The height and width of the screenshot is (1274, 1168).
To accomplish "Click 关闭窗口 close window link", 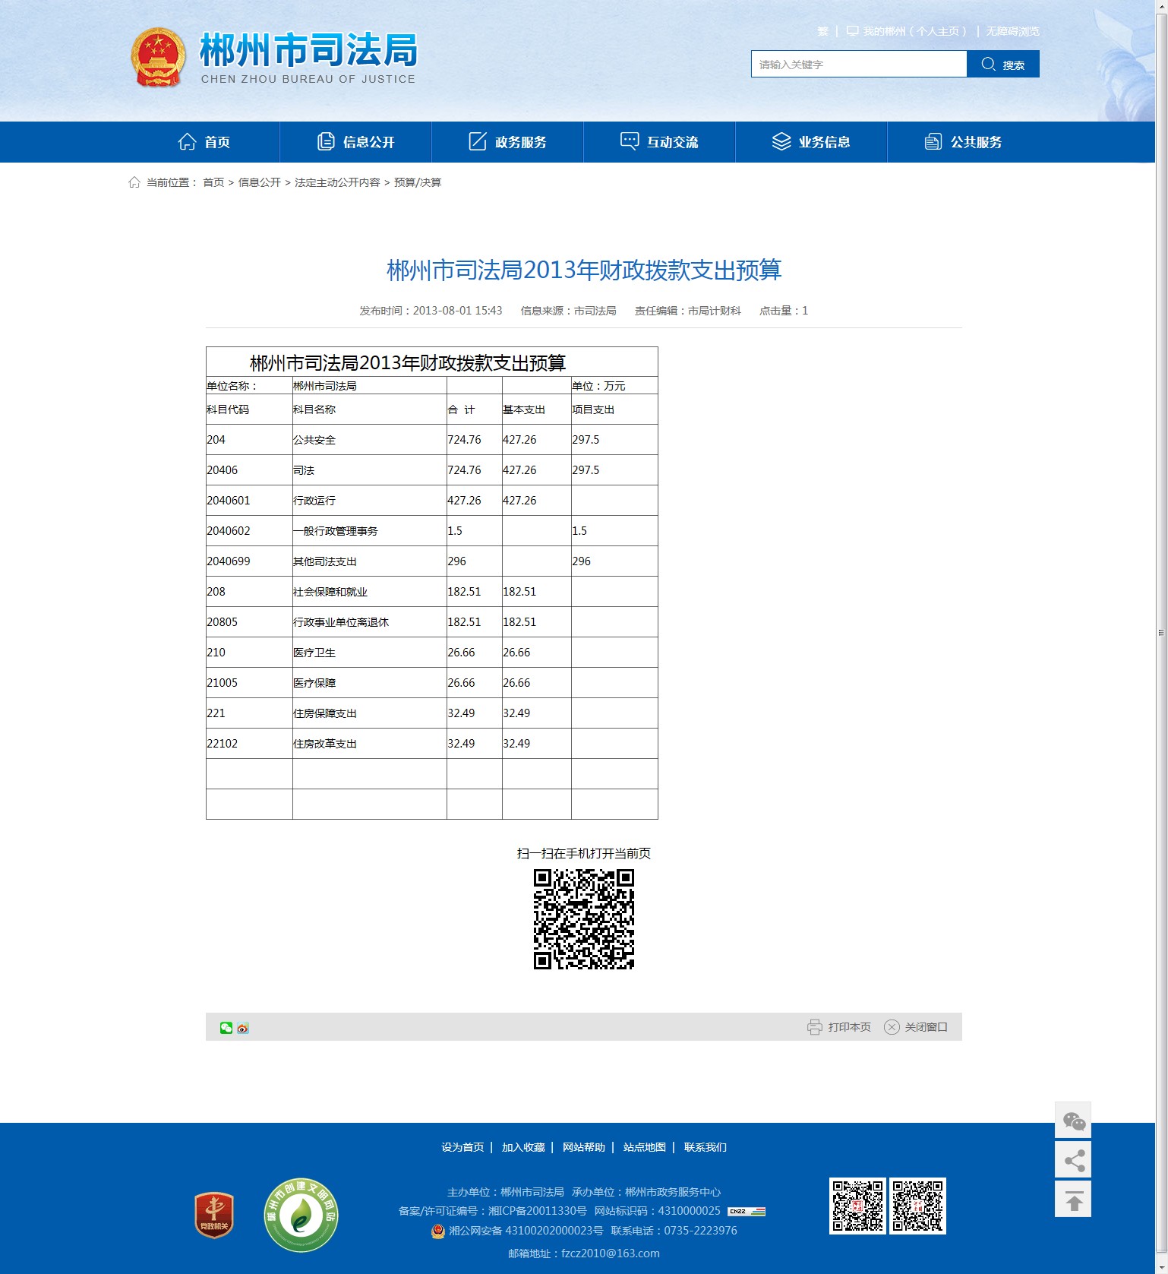I will (916, 1027).
